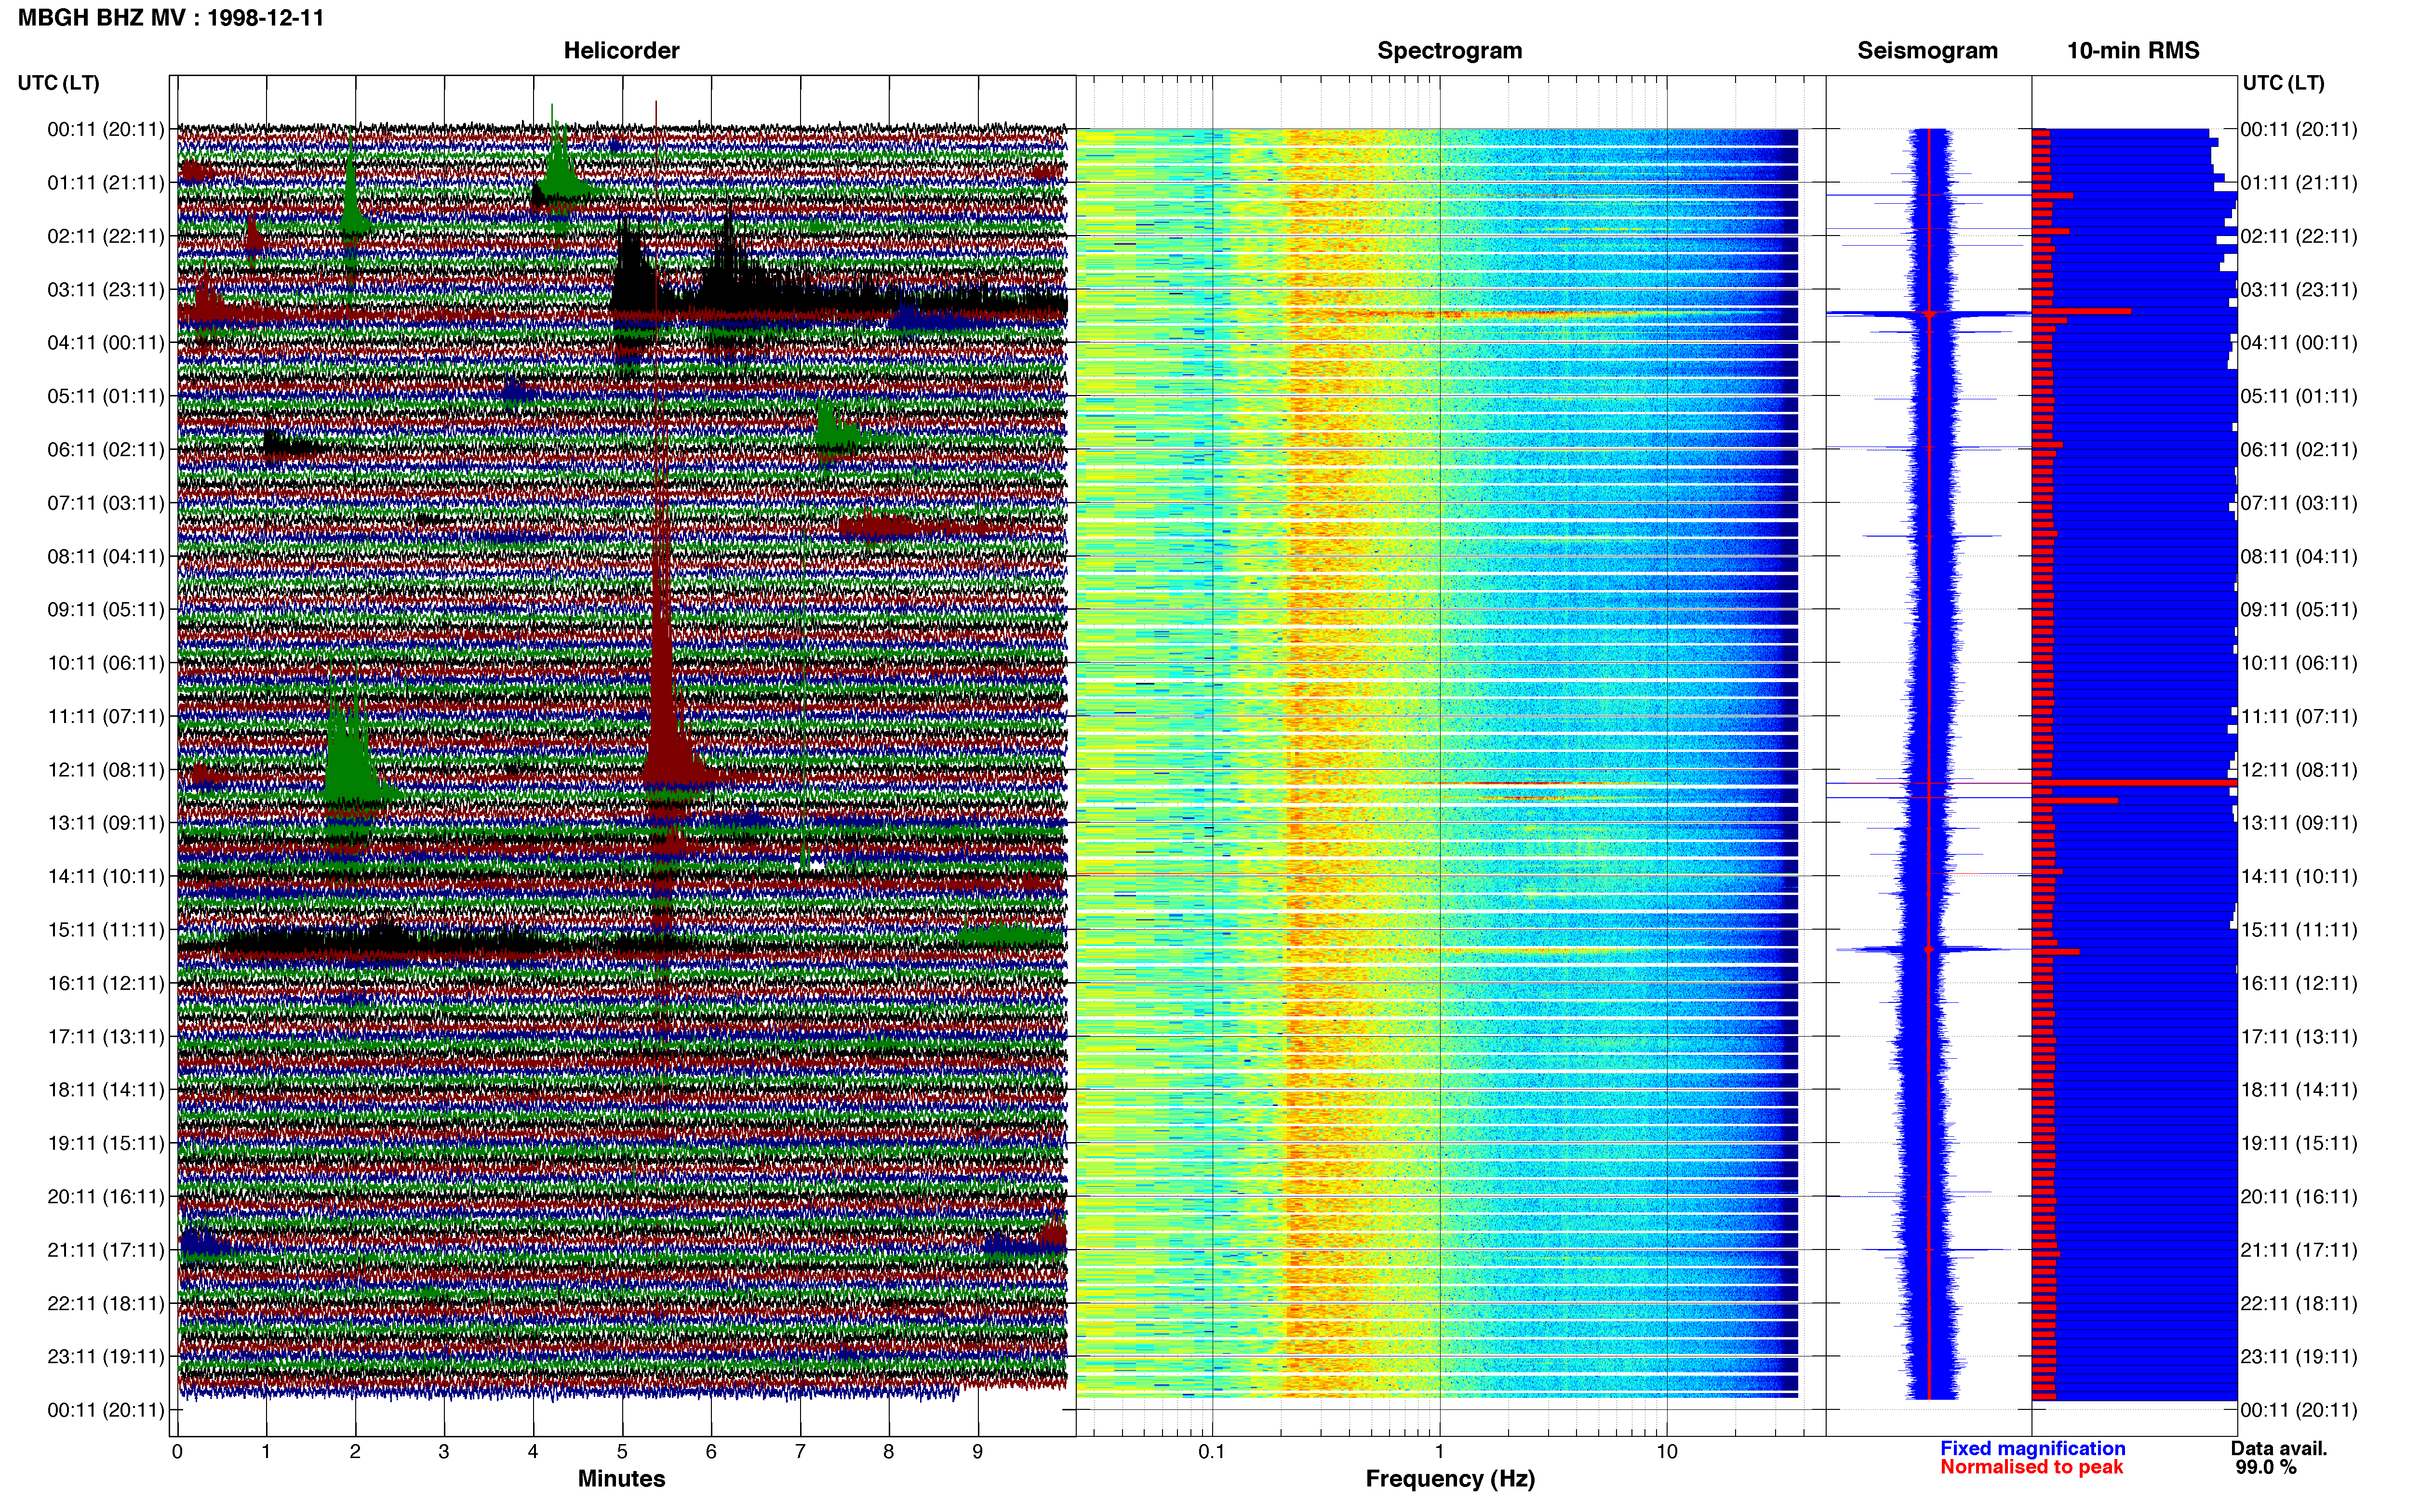Click the "9" tick on Minutes axis
This screenshot has width=2419, height=1512.
(x=977, y=1452)
